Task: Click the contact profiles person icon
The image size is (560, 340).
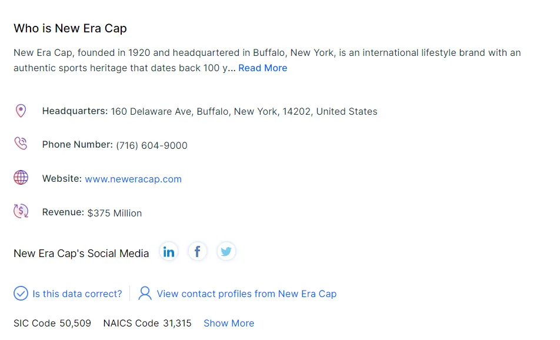Action: (145, 293)
